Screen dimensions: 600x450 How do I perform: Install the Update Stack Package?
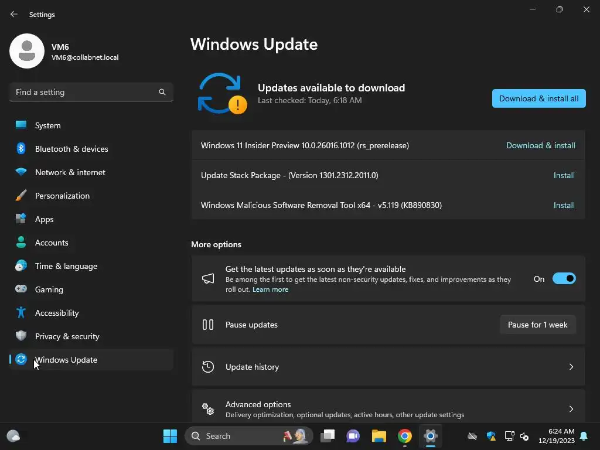click(x=564, y=175)
